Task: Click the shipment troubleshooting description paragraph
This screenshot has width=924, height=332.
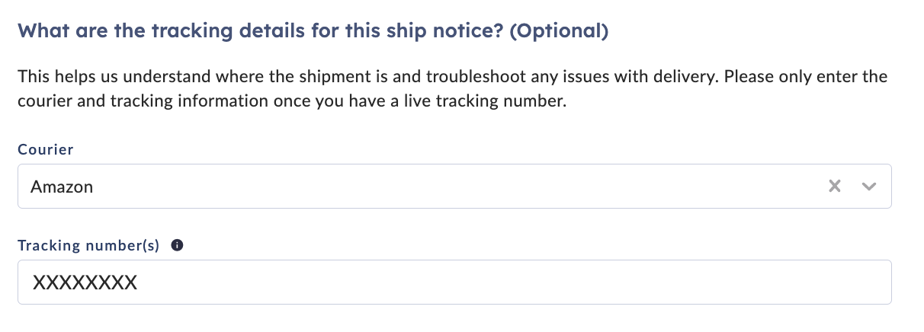Action: (453, 89)
